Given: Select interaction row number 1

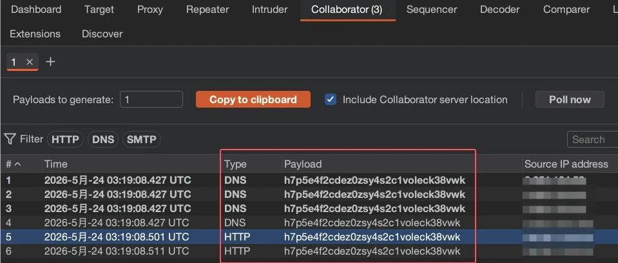Looking at the screenshot, I should (309, 180).
